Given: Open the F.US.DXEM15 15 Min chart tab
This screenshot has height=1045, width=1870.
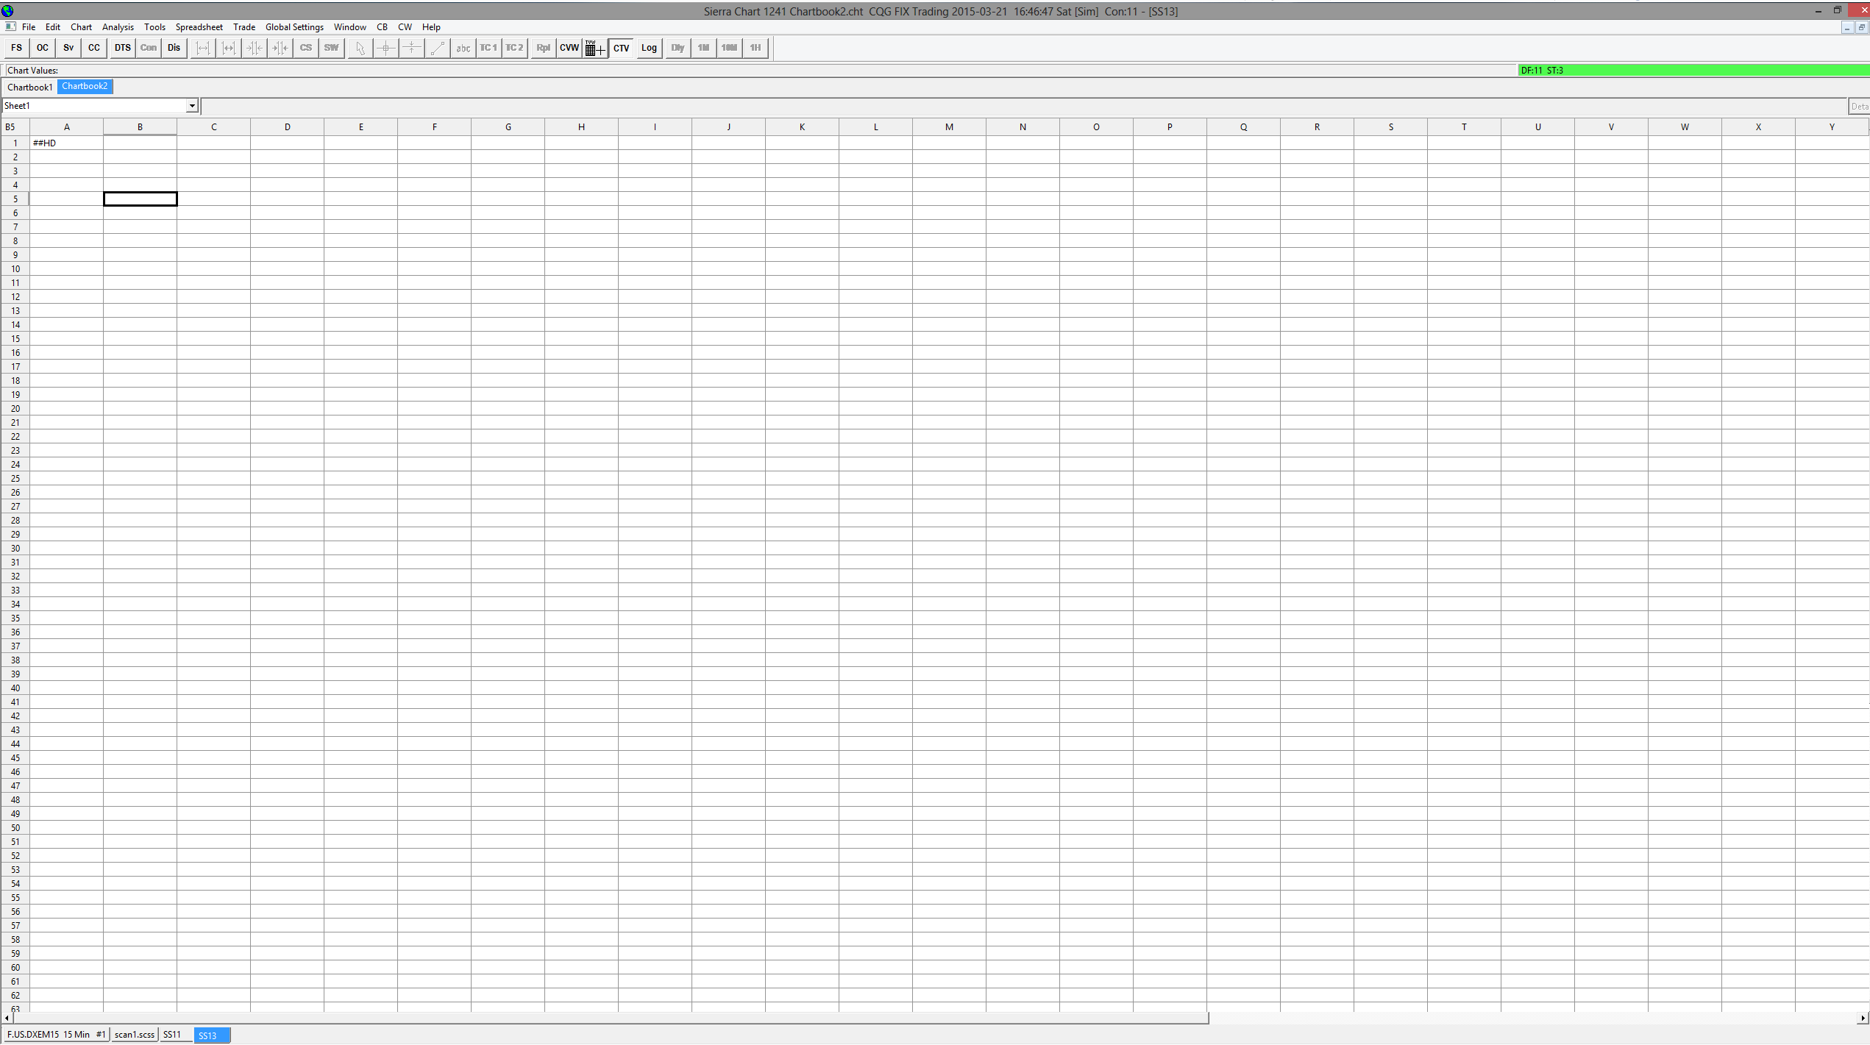Looking at the screenshot, I should (x=55, y=1035).
